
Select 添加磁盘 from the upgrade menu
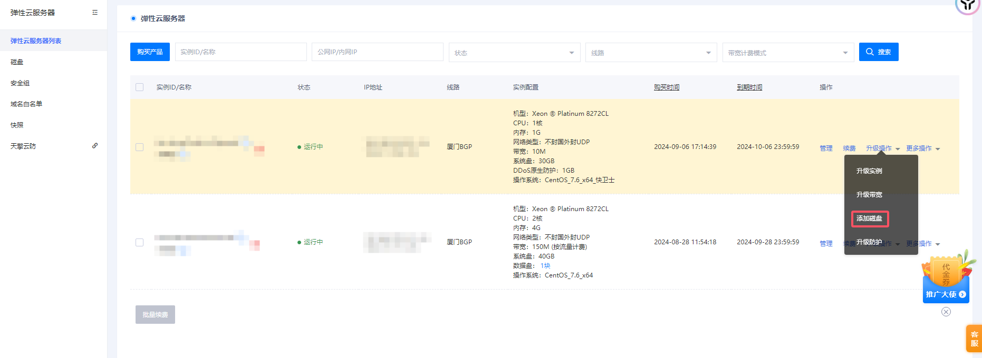pyautogui.click(x=869, y=218)
